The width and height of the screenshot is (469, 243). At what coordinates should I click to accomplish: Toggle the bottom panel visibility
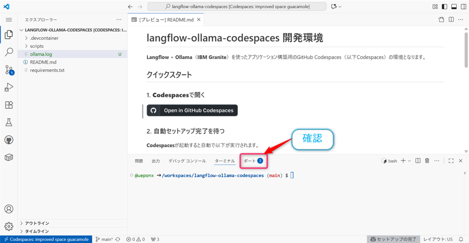coord(454,7)
